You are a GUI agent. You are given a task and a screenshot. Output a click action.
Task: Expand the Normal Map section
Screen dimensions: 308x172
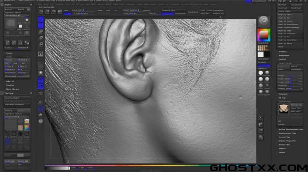coord(284,137)
